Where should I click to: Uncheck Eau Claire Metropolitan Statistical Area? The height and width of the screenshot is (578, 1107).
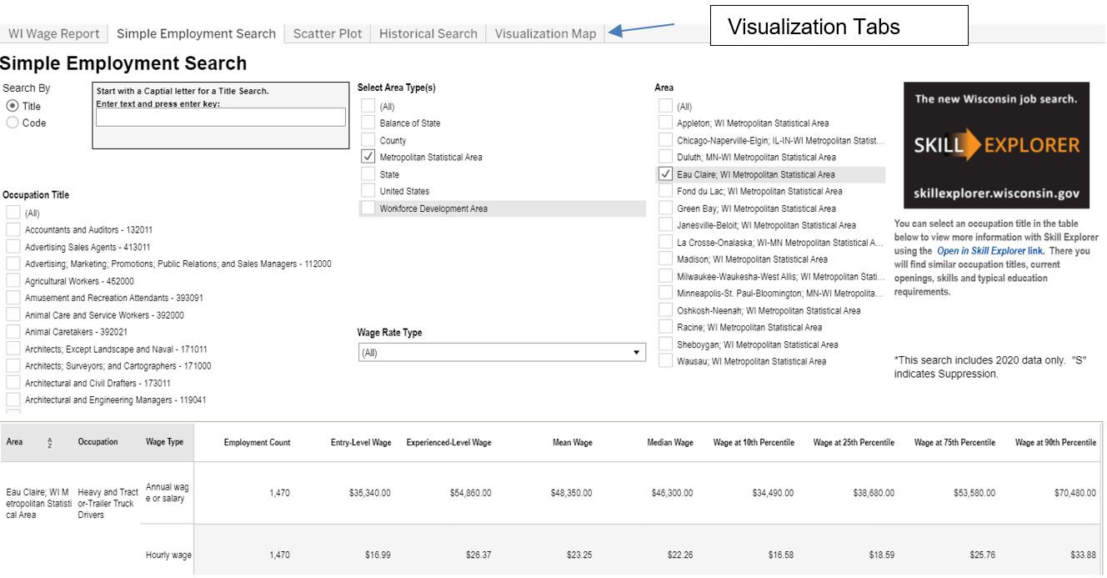pos(665,174)
